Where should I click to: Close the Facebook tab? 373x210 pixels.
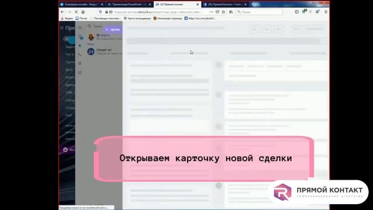[x=245, y=5]
